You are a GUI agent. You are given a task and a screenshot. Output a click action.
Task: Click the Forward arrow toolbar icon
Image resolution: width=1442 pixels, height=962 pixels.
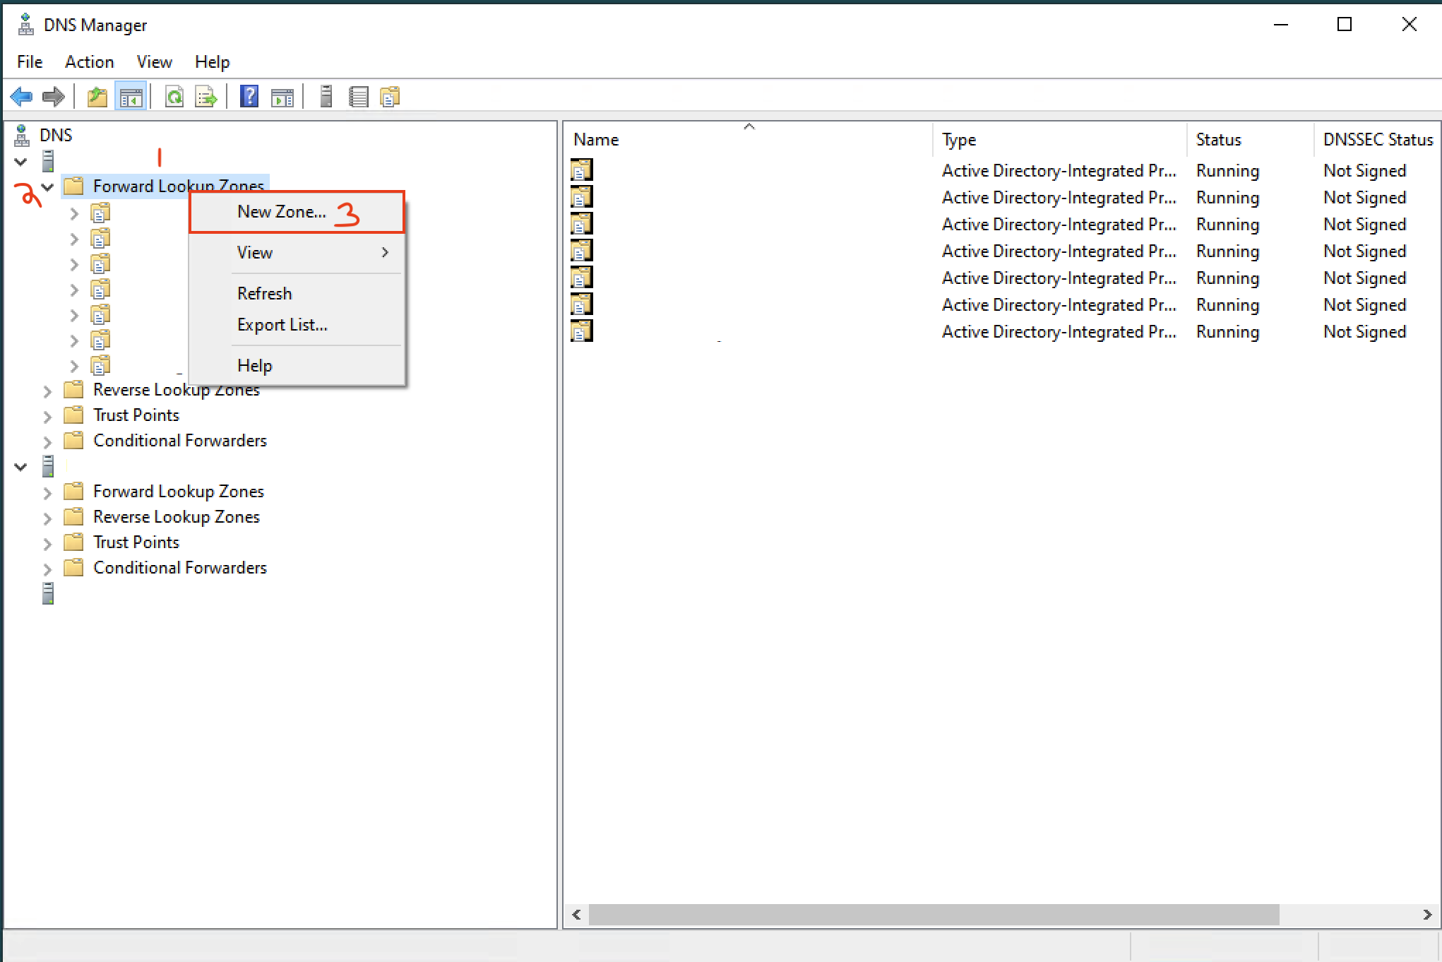(x=54, y=96)
